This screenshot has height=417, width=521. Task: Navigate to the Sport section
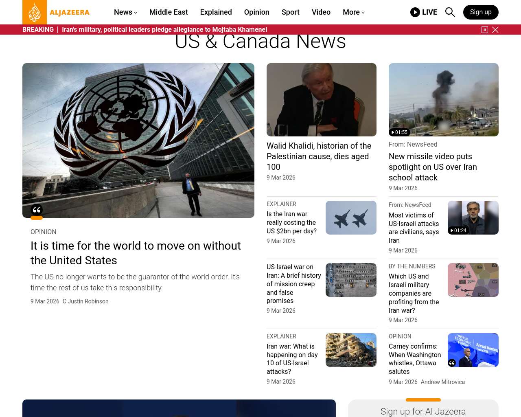pos(291,12)
